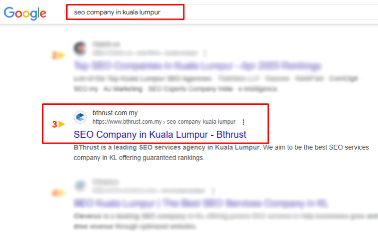Click the 'BThrust is a leading SEO services agency' snippet
Viewport: 378px width, 236px height.
click(x=221, y=152)
